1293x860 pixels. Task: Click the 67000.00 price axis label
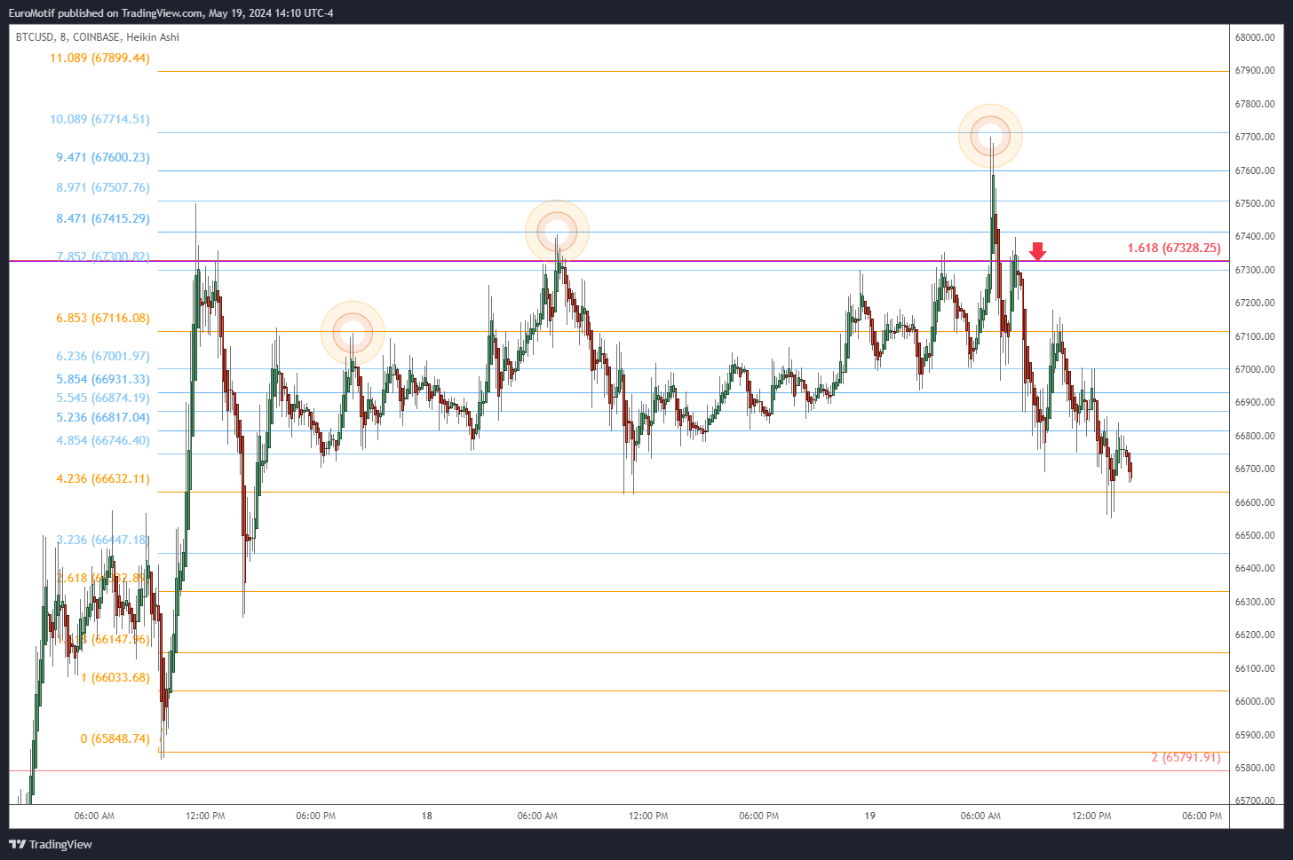click(x=1255, y=369)
